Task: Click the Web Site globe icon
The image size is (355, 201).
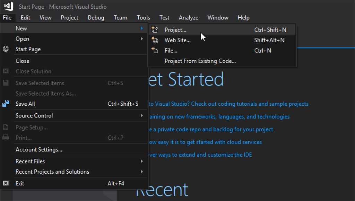Action: click(x=155, y=40)
